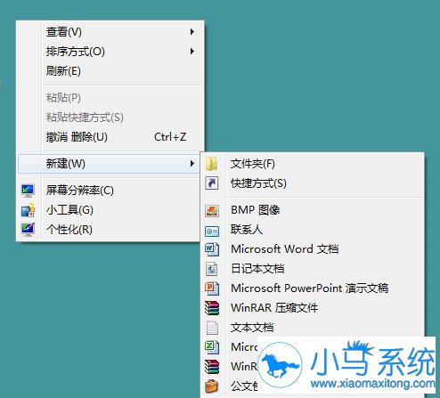
Task: Open the 查看(V) menu entry
Action: click(x=110, y=32)
